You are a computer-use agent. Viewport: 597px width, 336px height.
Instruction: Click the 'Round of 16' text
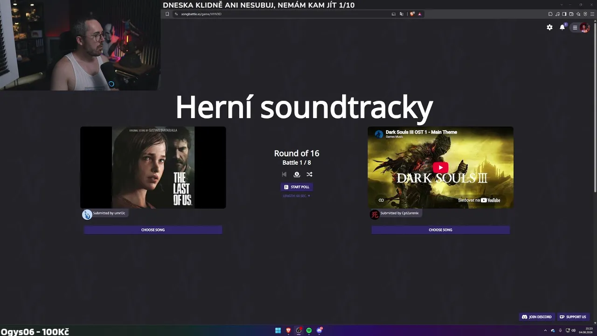(297, 153)
